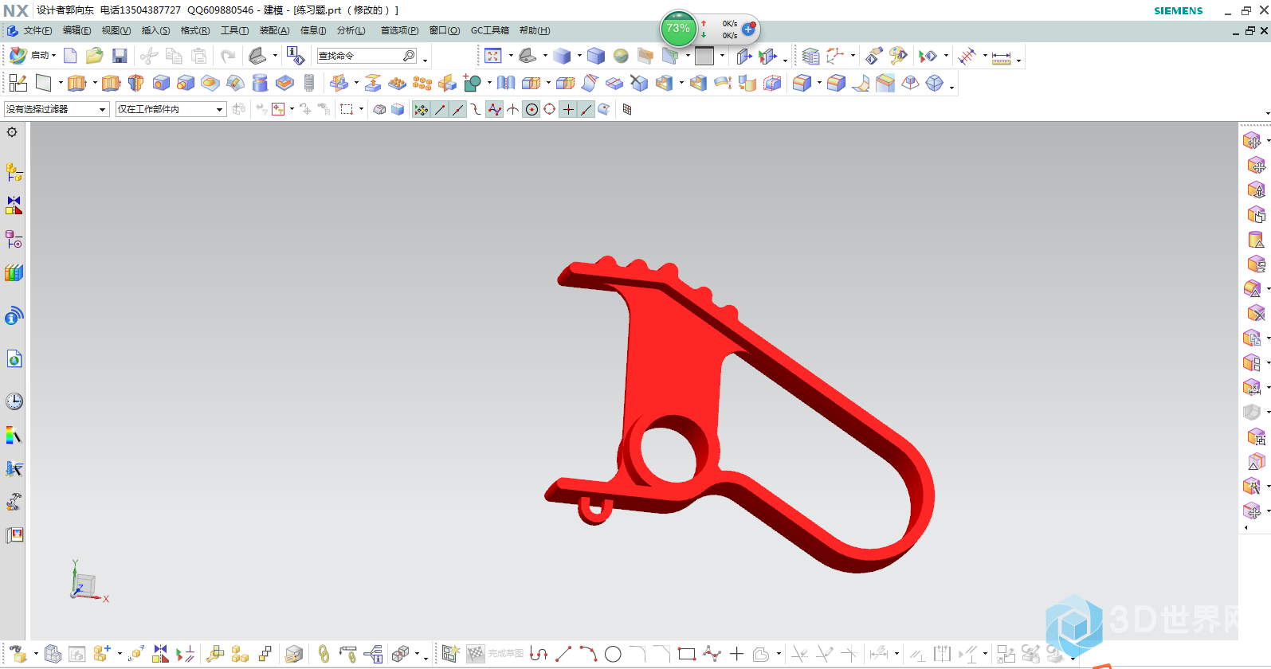This screenshot has height=669, width=1271.
Task: Click the New file icon
Action: [70, 56]
